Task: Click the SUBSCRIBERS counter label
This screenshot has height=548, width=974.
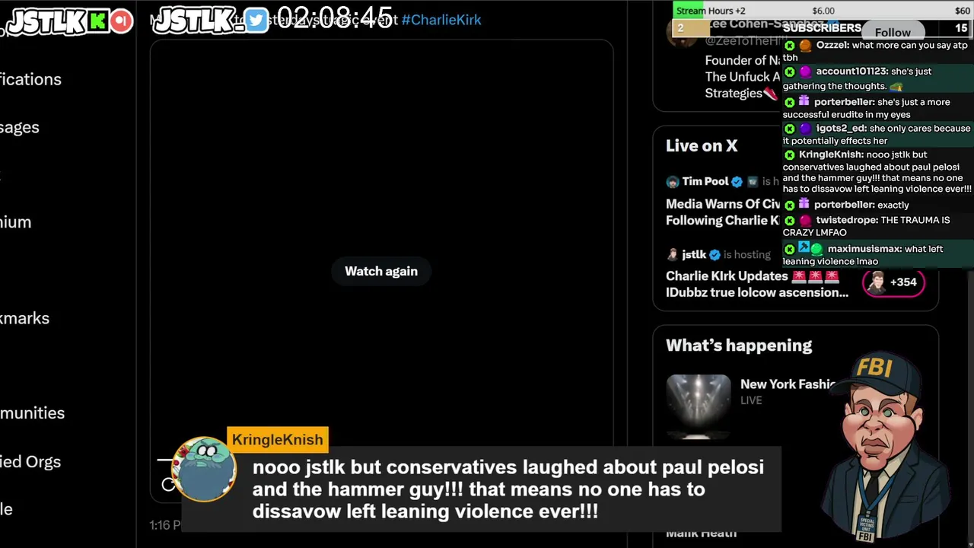Action: (822, 27)
